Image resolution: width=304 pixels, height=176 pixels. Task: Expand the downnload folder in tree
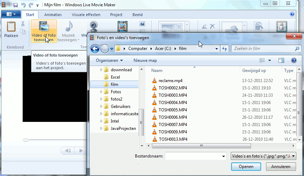[x=101, y=69]
